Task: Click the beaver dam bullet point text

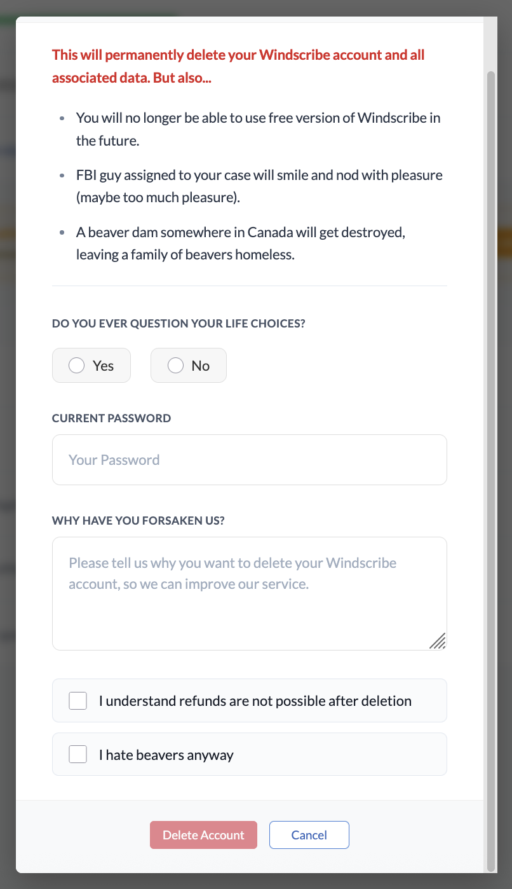Action: click(240, 243)
